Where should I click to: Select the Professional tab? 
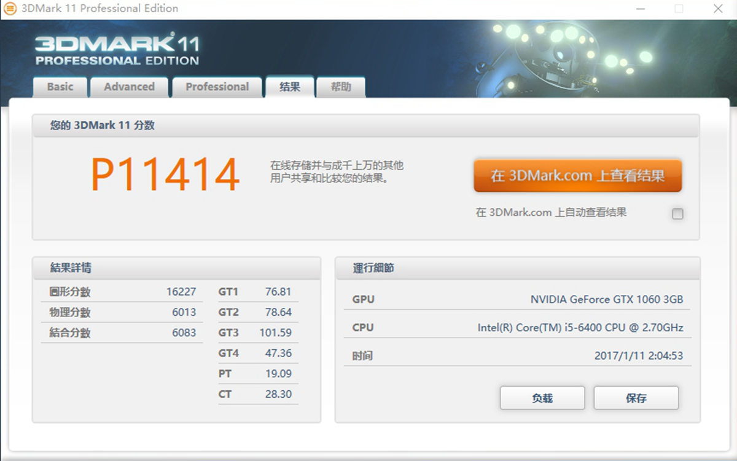pyautogui.click(x=217, y=87)
